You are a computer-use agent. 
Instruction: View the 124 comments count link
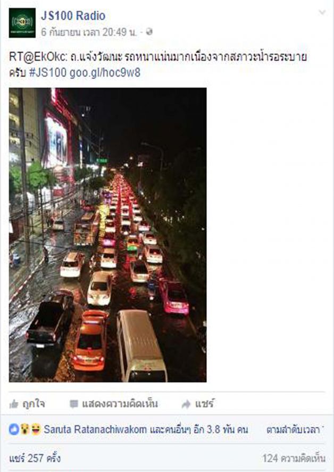point(294,458)
